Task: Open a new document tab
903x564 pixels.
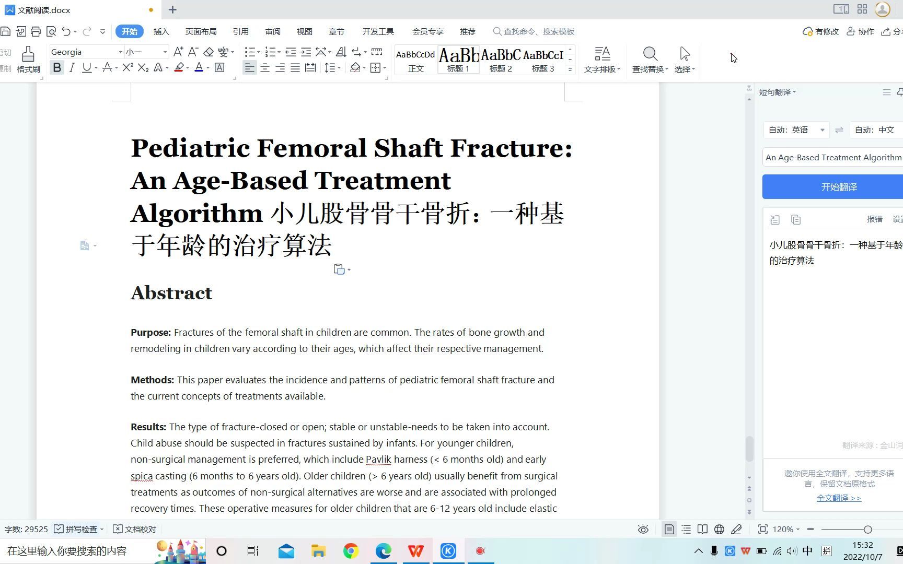Action: 172,9
